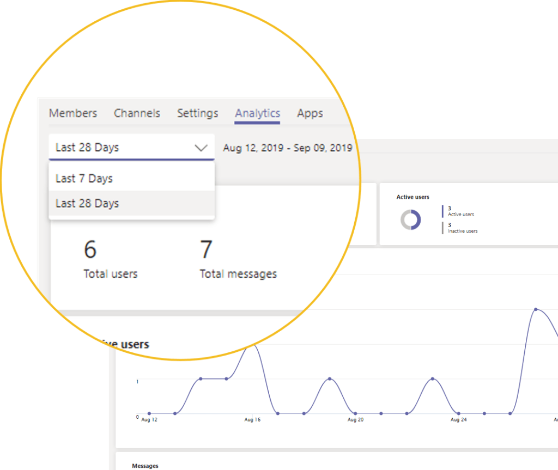
Task: Click the Active users card title
Action: [413, 197]
